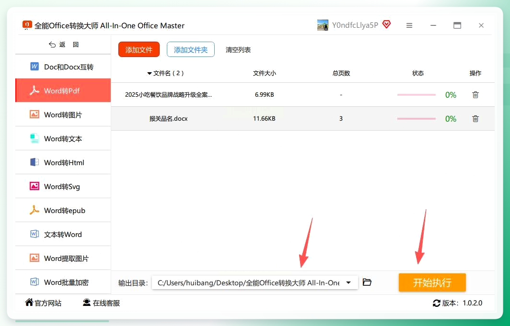
Task: Click the Word提取图片 icon
Action: (x=35, y=258)
